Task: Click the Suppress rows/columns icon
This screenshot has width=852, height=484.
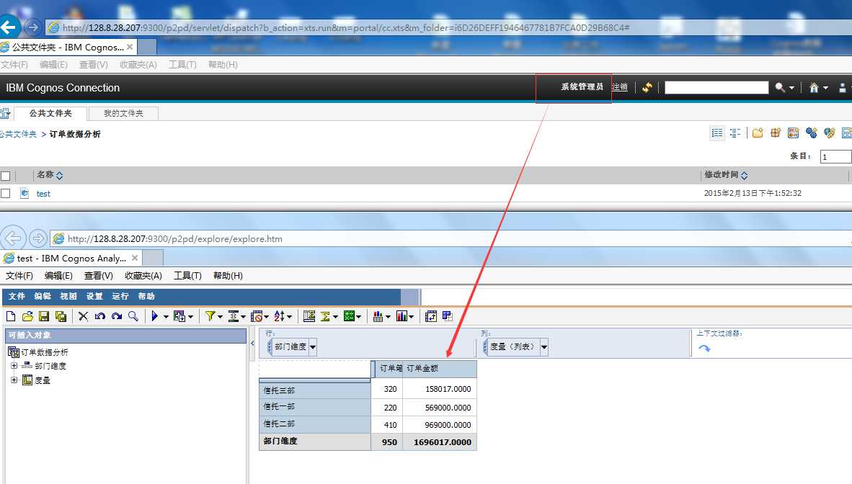Action: 233,316
